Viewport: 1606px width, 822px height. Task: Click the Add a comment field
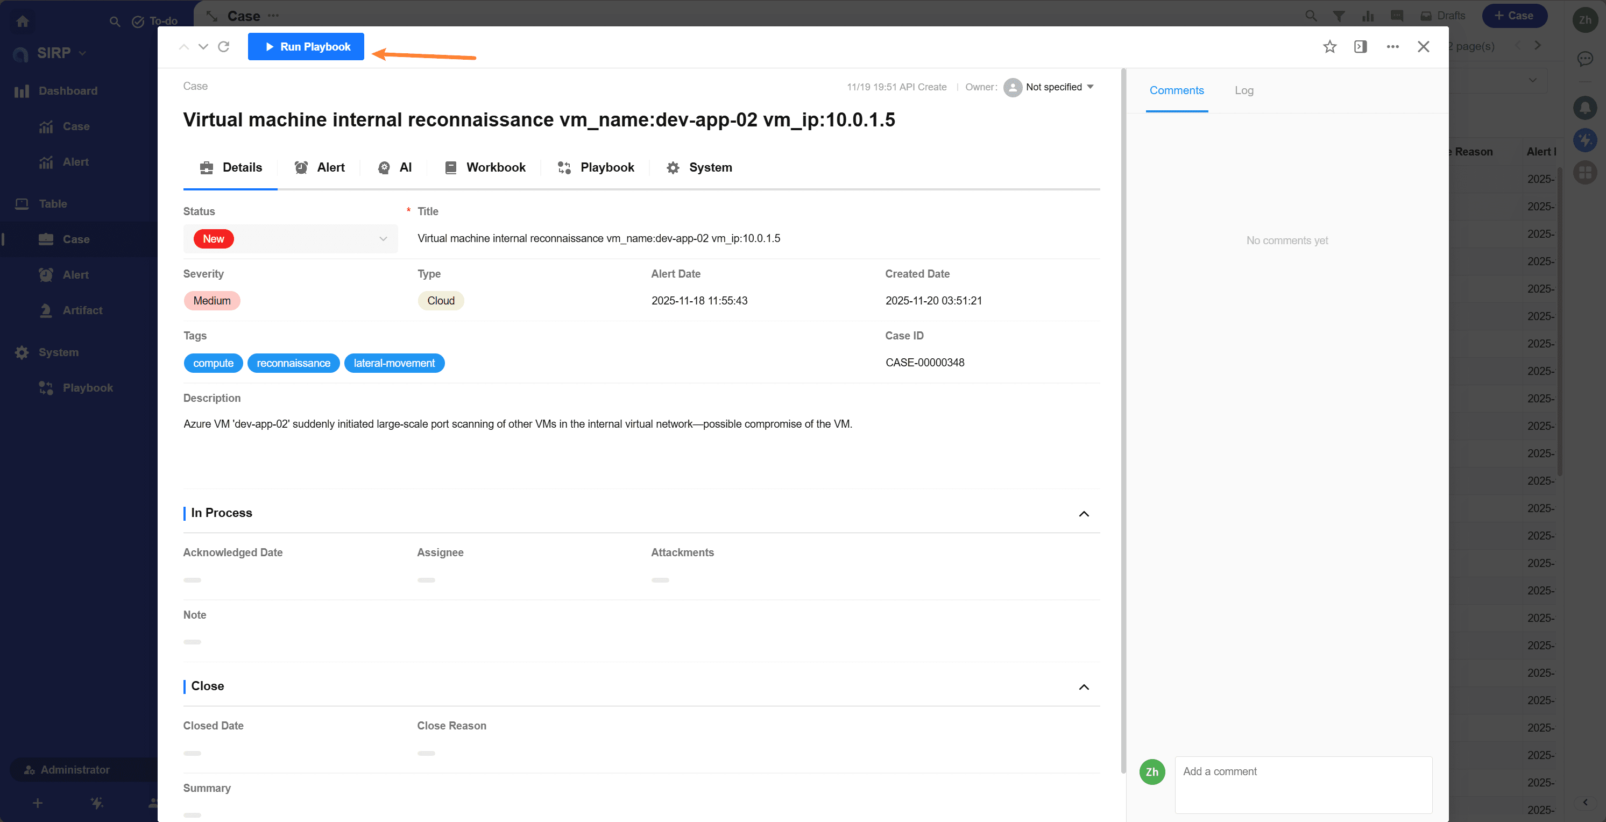point(1303,784)
